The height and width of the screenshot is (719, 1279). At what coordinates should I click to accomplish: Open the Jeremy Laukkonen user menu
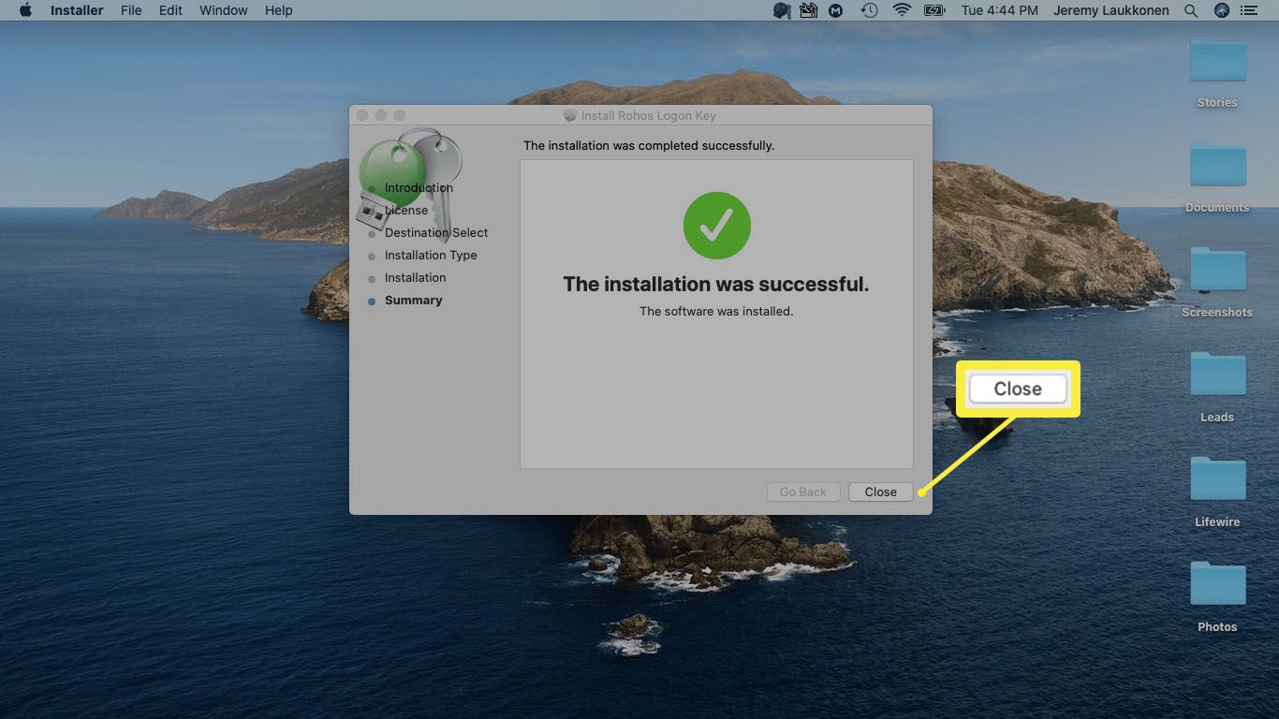(1112, 10)
